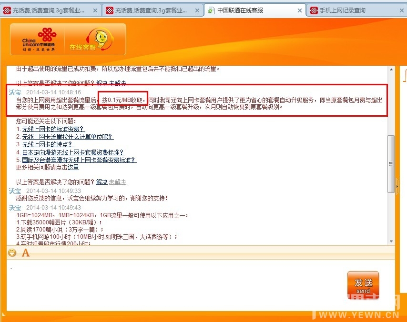The height and width of the screenshot is (322, 407).
Task: Close the second 充话费,话费查询 tab
Action: tap(197, 10)
